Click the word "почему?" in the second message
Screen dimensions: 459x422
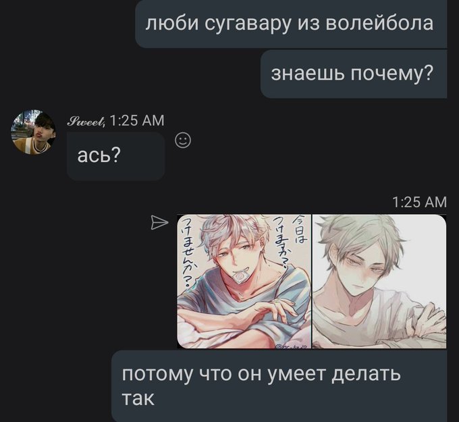pyautogui.click(x=391, y=74)
